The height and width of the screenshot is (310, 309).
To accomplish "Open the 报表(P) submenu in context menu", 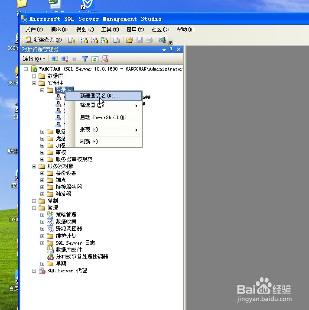I will click(x=104, y=129).
